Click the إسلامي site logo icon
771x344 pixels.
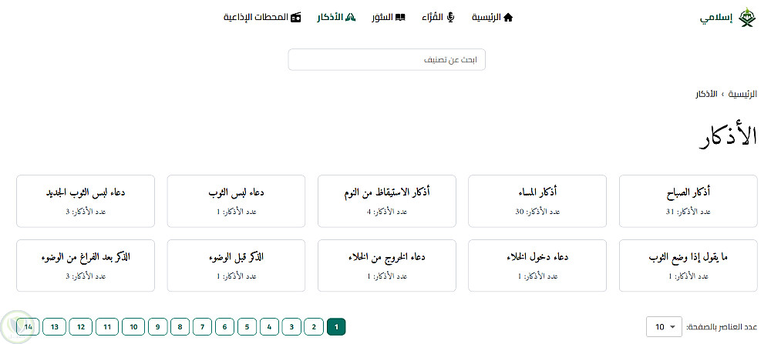pyautogui.click(x=746, y=17)
